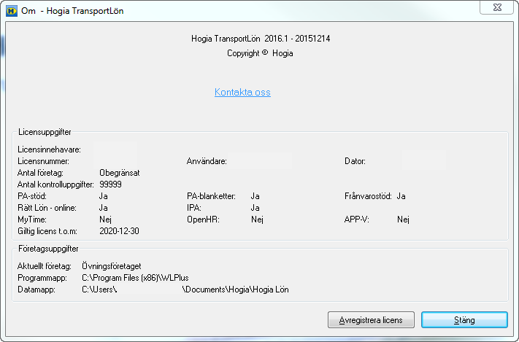This screenshot has height=342, width=519.
Task: Click the 'APP-V:' label
Action: 357,219
